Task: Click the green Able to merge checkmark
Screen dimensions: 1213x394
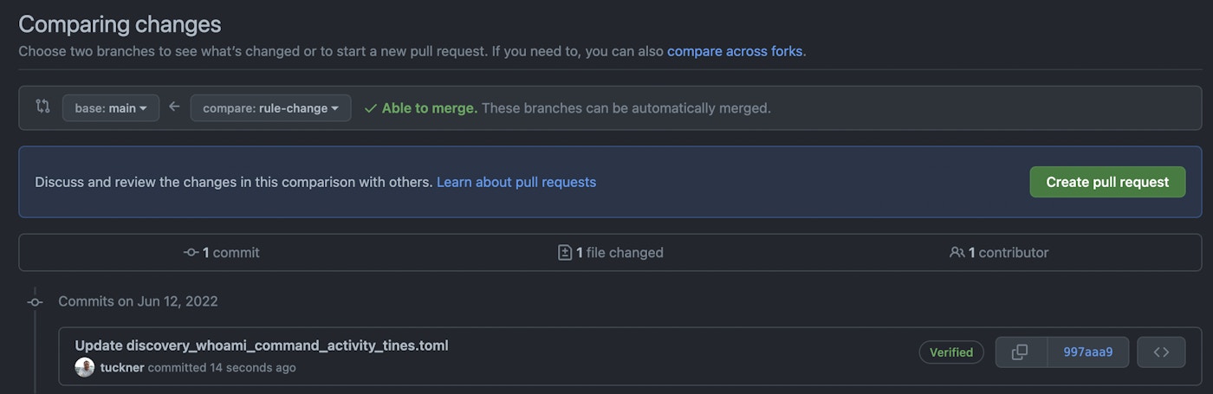Action: coord(371,108)
